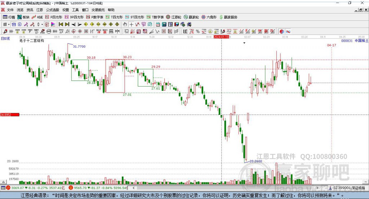Click the floppy disk save icon
Image resolution: width=369 pixels, height=199 pixels.
(177, 24)
